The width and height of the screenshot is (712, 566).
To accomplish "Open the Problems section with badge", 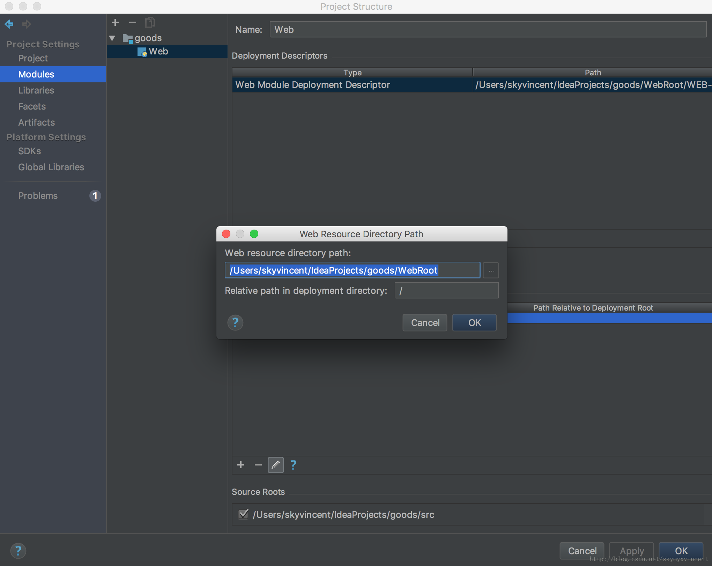I will pos(38,196).
